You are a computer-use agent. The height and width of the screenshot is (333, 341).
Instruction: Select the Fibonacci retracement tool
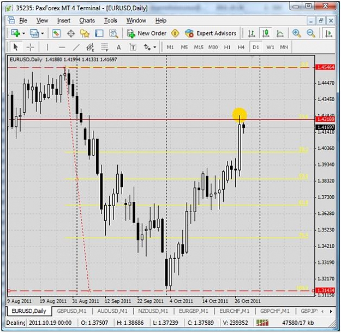click(x=104, y=47)
